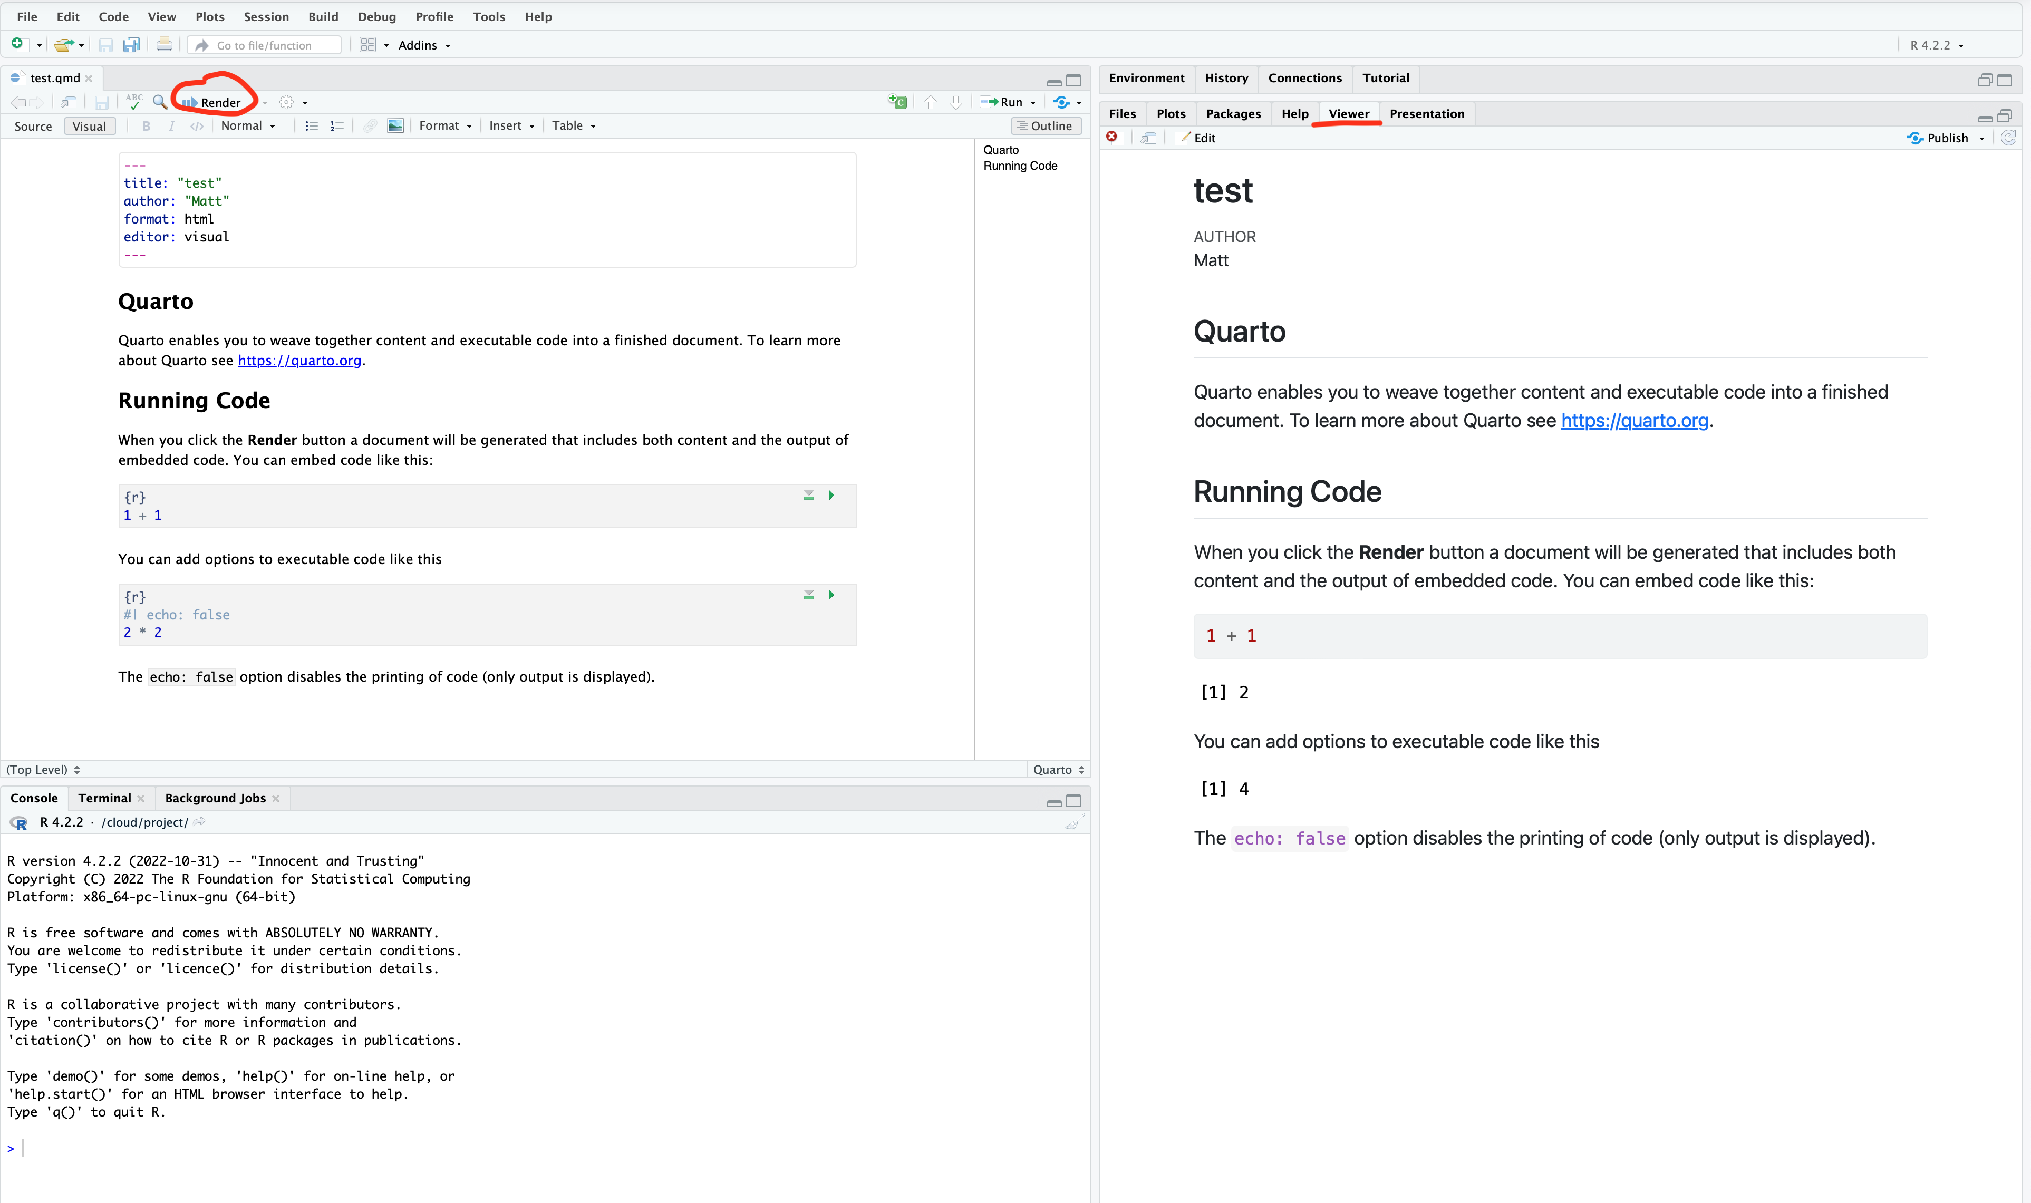Click the New File icon
Viewport: 2031px width, 1203px height.
[17, 45]
